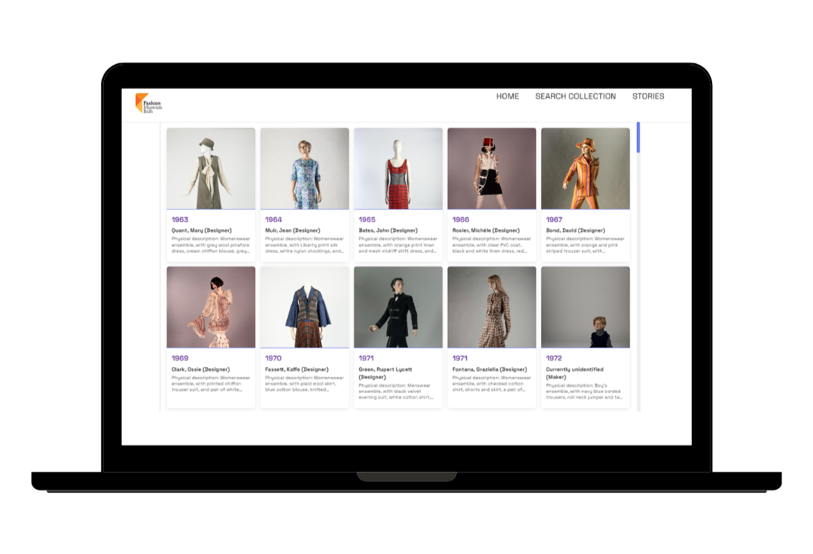View the 1965 John Bates dress photo

coord(398,168)
